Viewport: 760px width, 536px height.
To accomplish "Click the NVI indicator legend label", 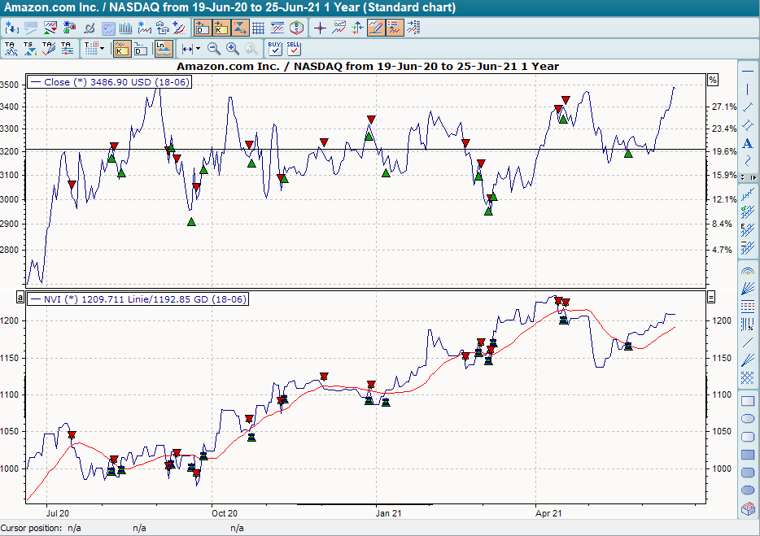I will coord(138,299).
